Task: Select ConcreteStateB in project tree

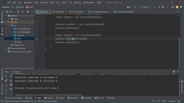Action: coord(22,32)
